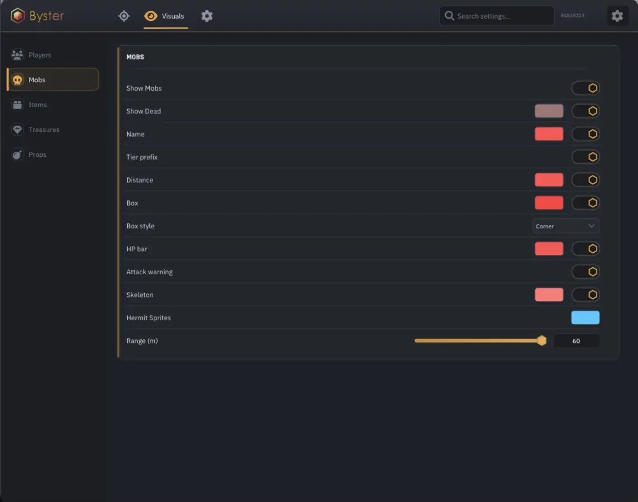Toggle the Attack warning switch
The height and width of the screenshot is (502, 638).
[585, 271]
